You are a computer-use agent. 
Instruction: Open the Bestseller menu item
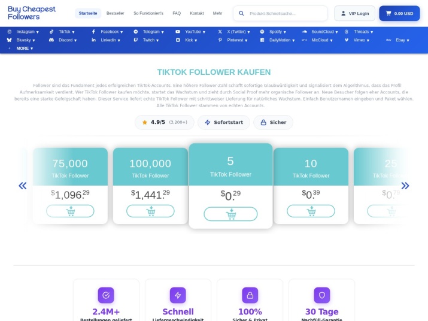[116, 13]
